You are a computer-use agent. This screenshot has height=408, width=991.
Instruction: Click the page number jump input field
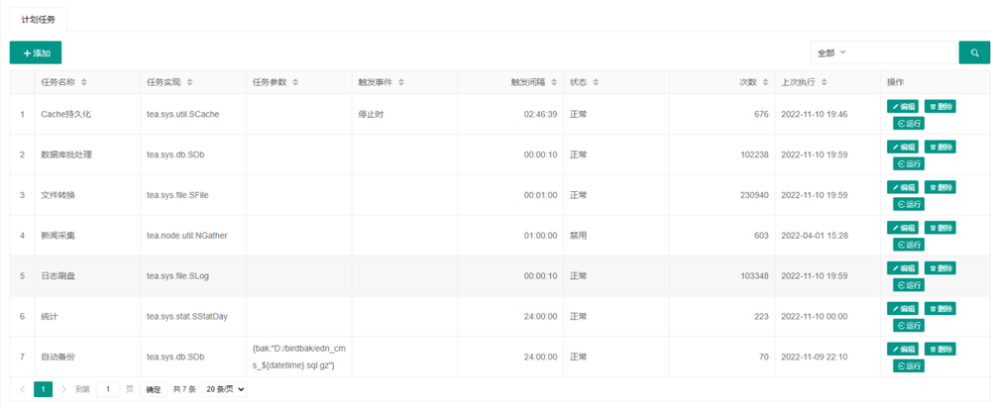tap(108, 389)
